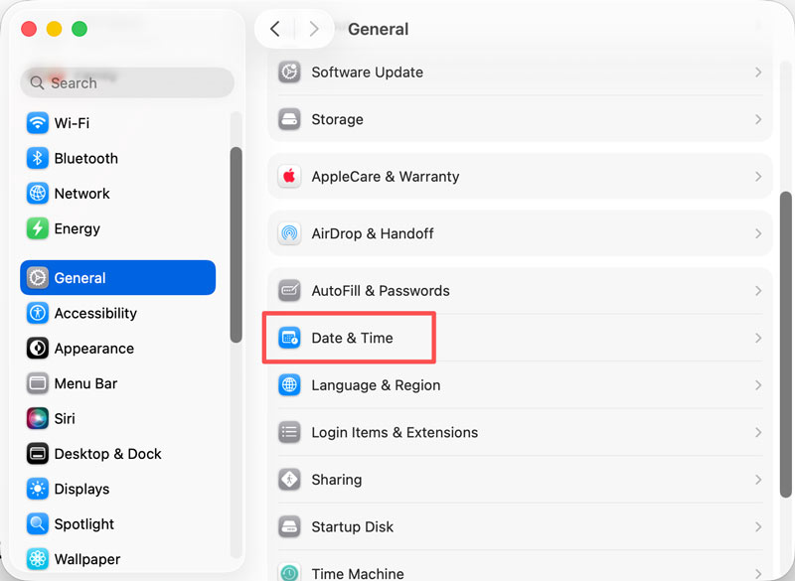This screenshot has width=795, height=581.
Task: Expand the Software Update row
Action: 521,72
